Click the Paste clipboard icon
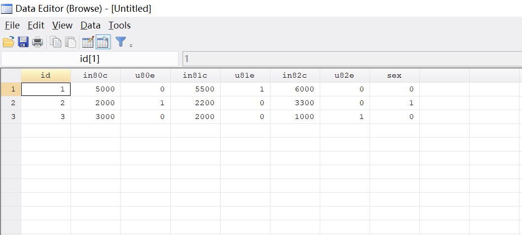 [71, 42]
